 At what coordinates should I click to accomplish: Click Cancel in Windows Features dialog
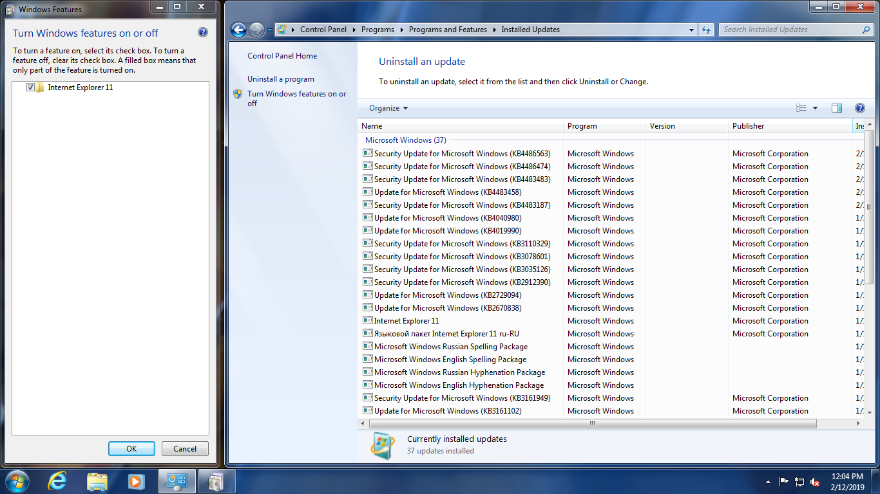[x=185, y=449]
